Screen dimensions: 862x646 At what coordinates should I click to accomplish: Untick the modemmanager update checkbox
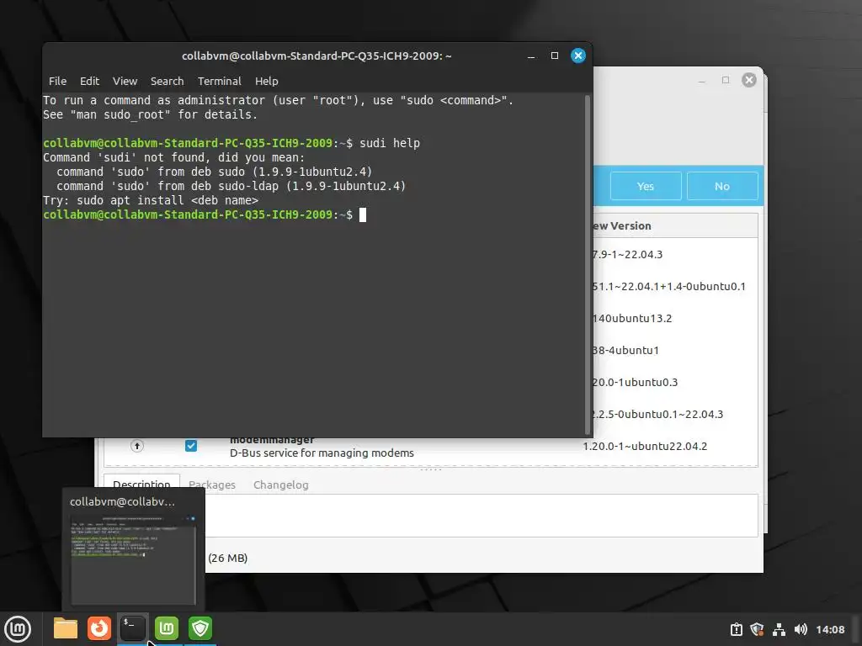click(x=191, y=446)
